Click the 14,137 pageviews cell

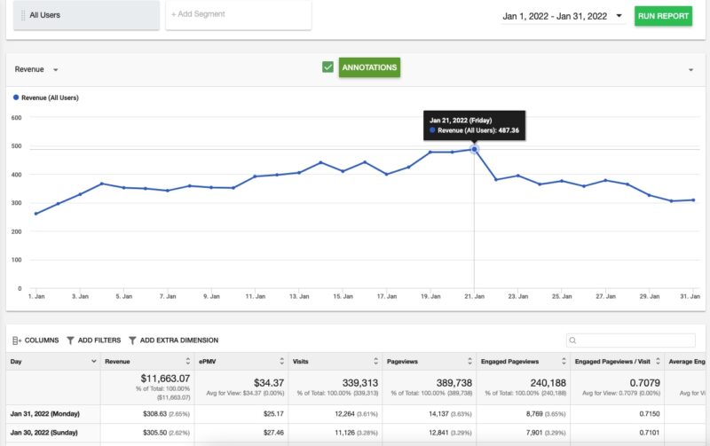(x=438, y=414)
